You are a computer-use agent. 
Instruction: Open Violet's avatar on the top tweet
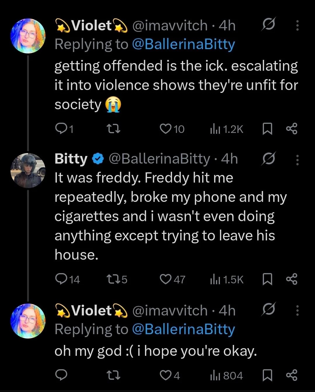(x=28, y=36)
